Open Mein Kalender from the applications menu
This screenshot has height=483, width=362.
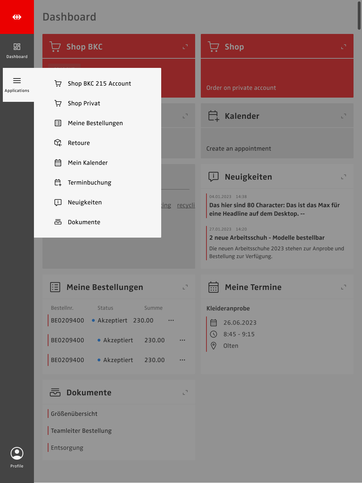coord(88,163)
